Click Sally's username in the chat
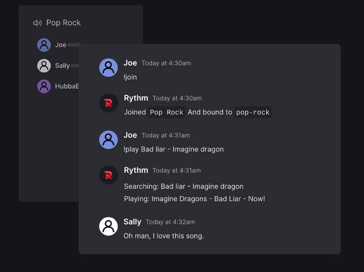Image resolution: width=364 pixels, height=272 pixels. point(132,221)
